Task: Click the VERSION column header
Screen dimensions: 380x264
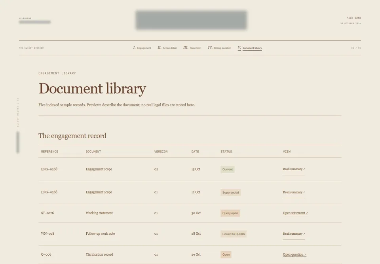Action: click(x=161, y=152)
